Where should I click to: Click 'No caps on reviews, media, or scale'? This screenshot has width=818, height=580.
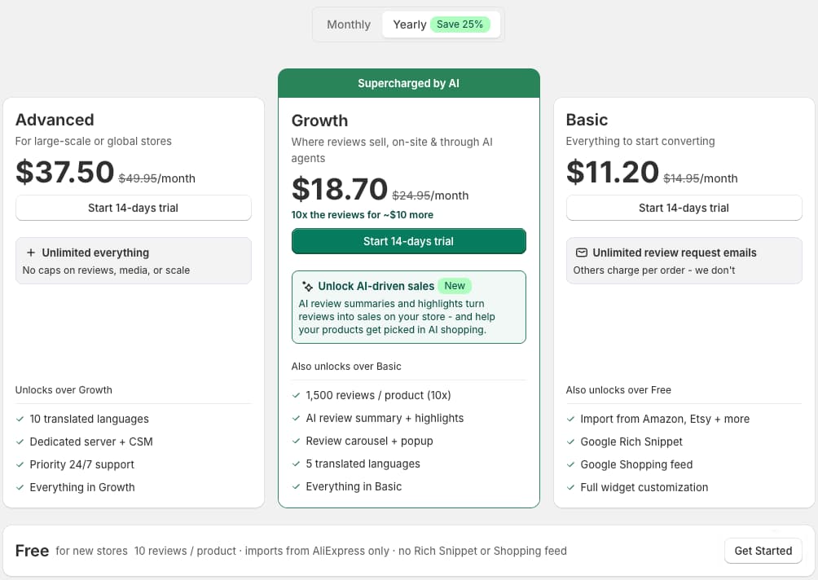tap(106, 270)
